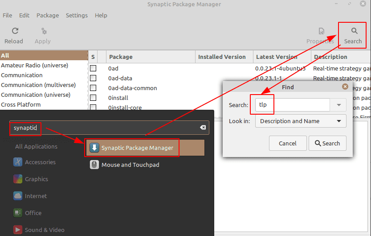Mark the 0install-core package checkbox

(x=93, y=107)
